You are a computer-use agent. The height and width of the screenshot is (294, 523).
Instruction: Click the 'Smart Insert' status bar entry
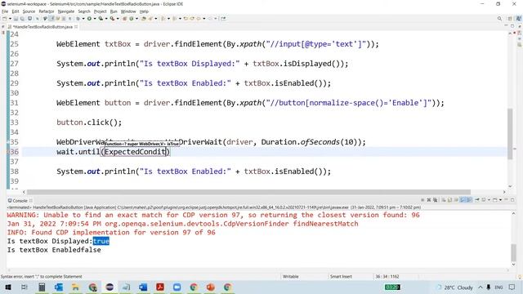point(341,276)
